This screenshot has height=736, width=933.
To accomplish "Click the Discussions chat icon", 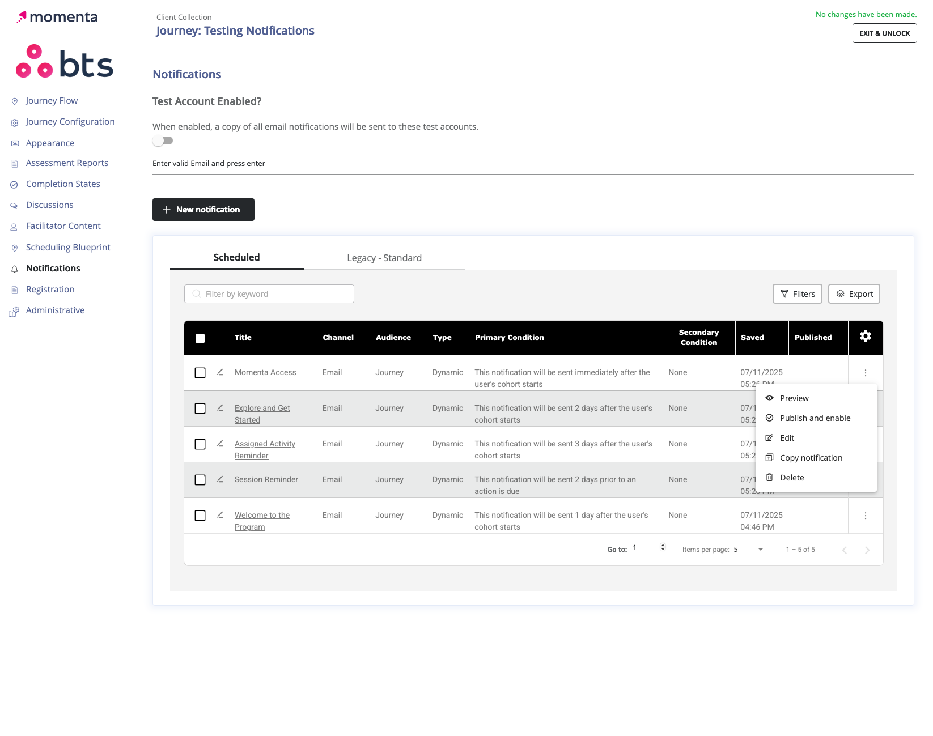I will [x=14, y=206].
